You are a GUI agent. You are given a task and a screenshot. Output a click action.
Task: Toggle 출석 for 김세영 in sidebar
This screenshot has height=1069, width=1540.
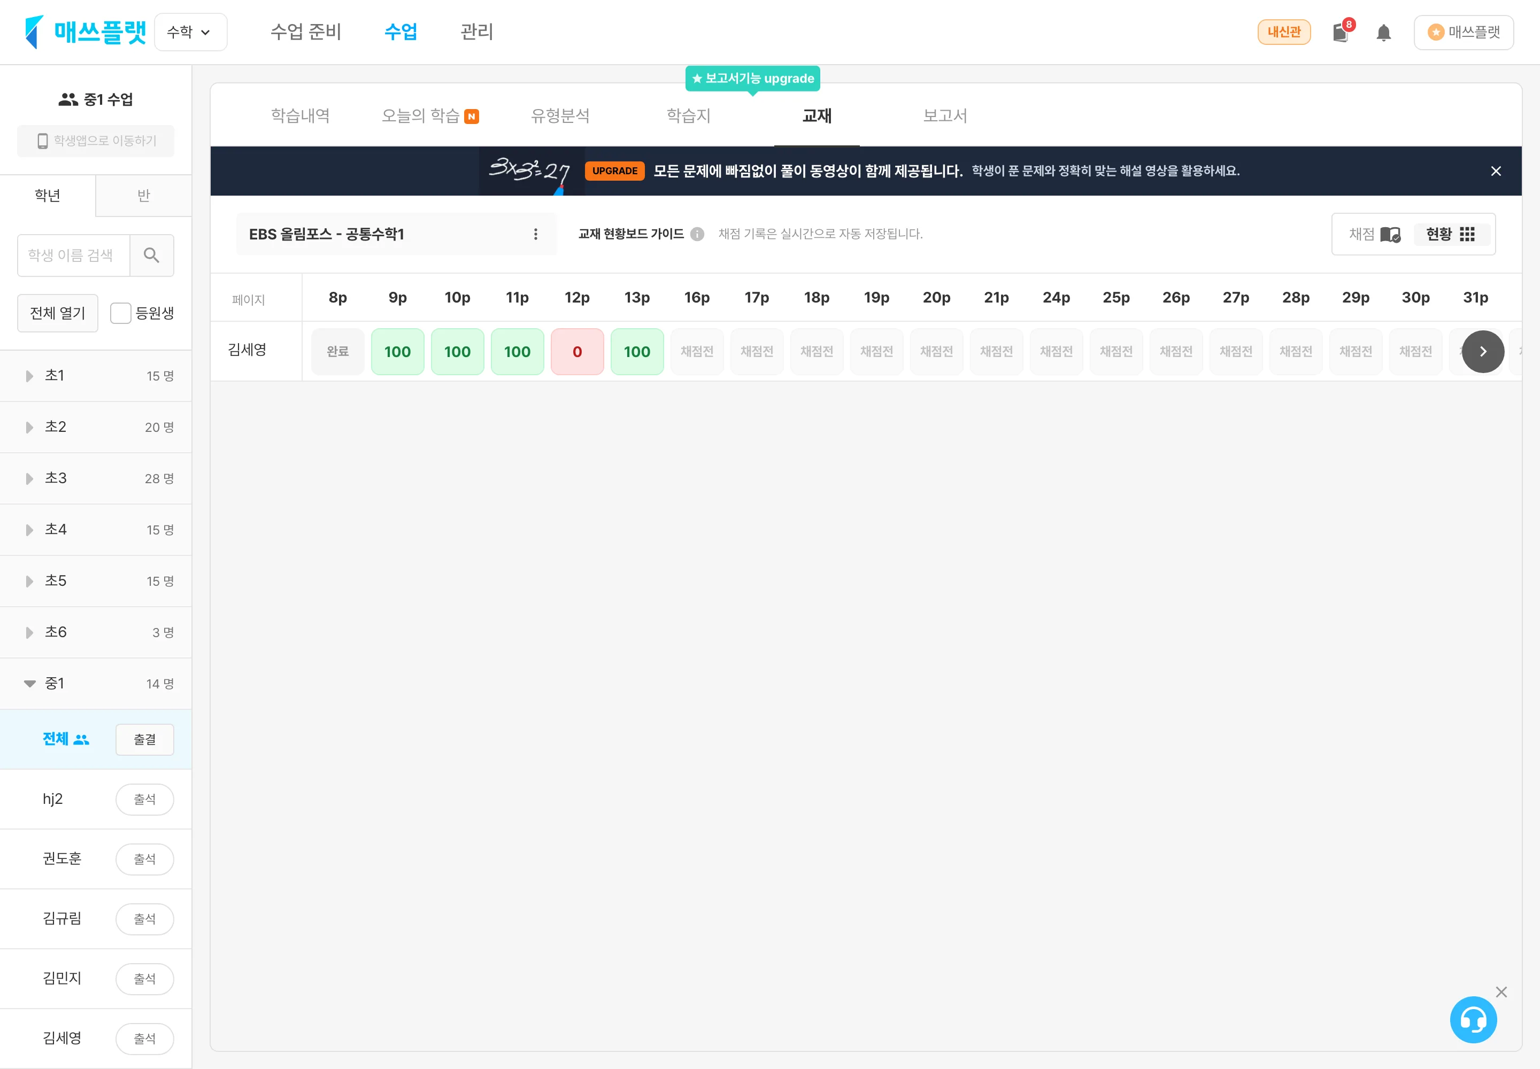(145, 1038)
